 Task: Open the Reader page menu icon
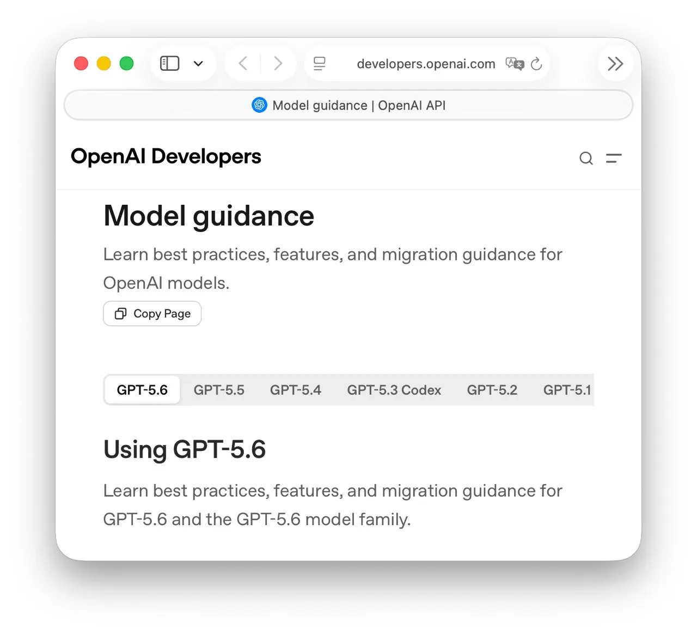[x=320, y=64]
